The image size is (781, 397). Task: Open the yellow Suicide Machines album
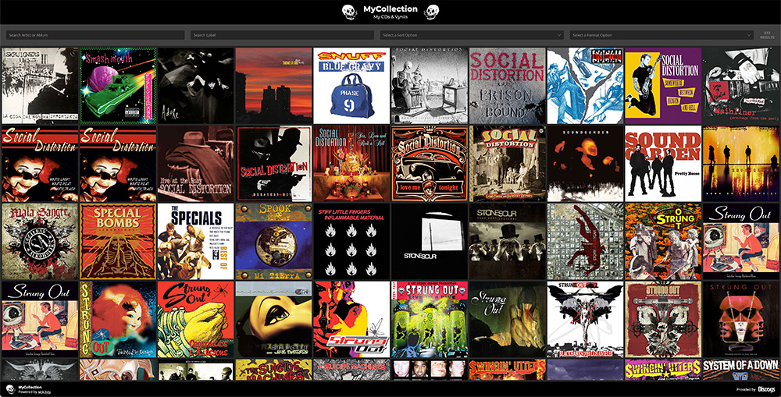coord(273,370)
